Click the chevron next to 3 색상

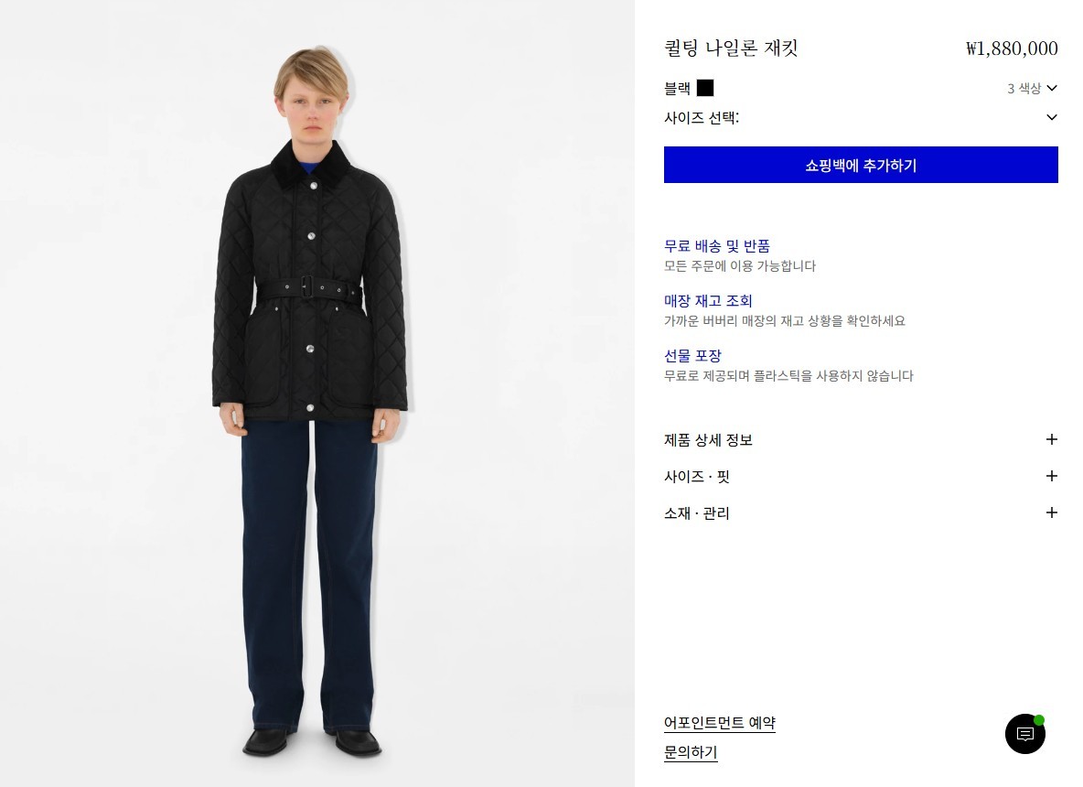pyautogui.click(x=1052, y=88)
